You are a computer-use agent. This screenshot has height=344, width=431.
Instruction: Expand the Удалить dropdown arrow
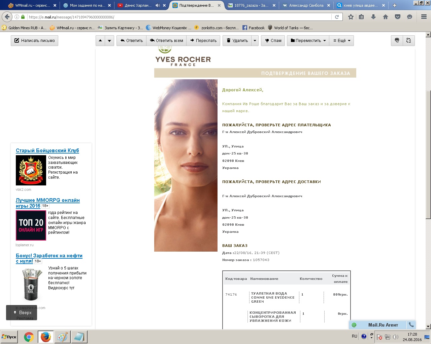[255, 41]
